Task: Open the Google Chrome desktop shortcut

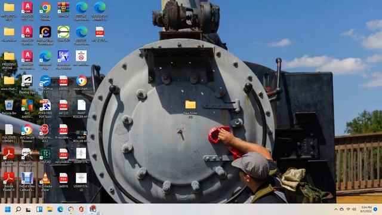Action: 45,11
